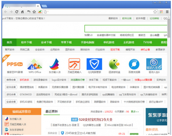This screenshot has width=172, height=136.
Task: Click 东东手游助手 icon in sidebar list
Action: pos(7,129)
